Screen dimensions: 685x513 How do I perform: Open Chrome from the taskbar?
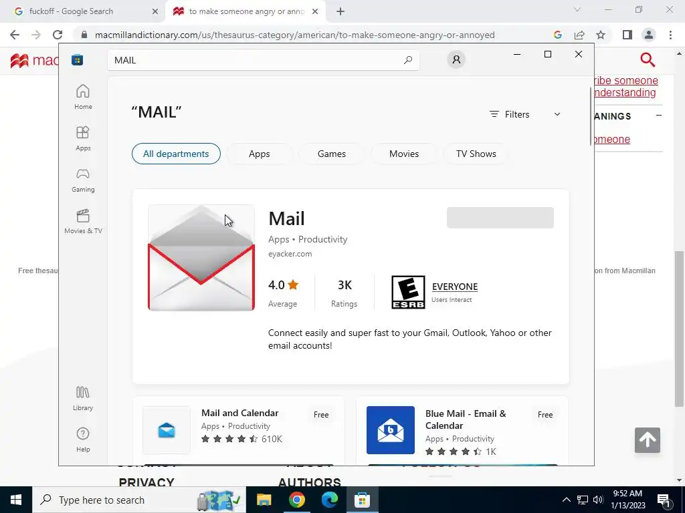[x=296, y=500]
